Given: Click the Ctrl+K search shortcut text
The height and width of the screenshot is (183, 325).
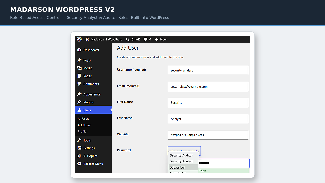Looking at the screenshot, I should (136, 39).
